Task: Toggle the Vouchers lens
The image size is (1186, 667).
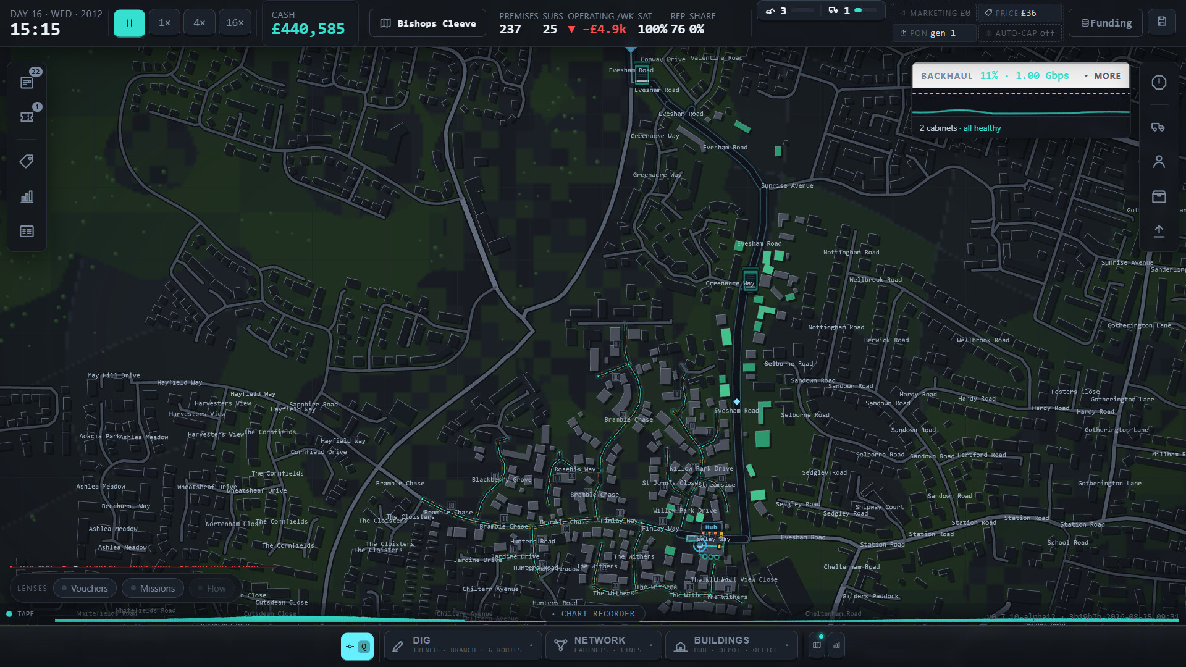Action: coord(84,589)
